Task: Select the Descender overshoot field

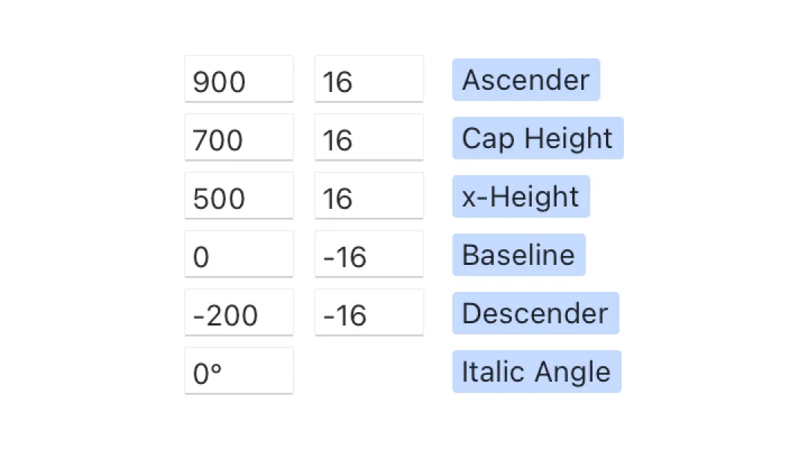Action: (x=369, y=312)
